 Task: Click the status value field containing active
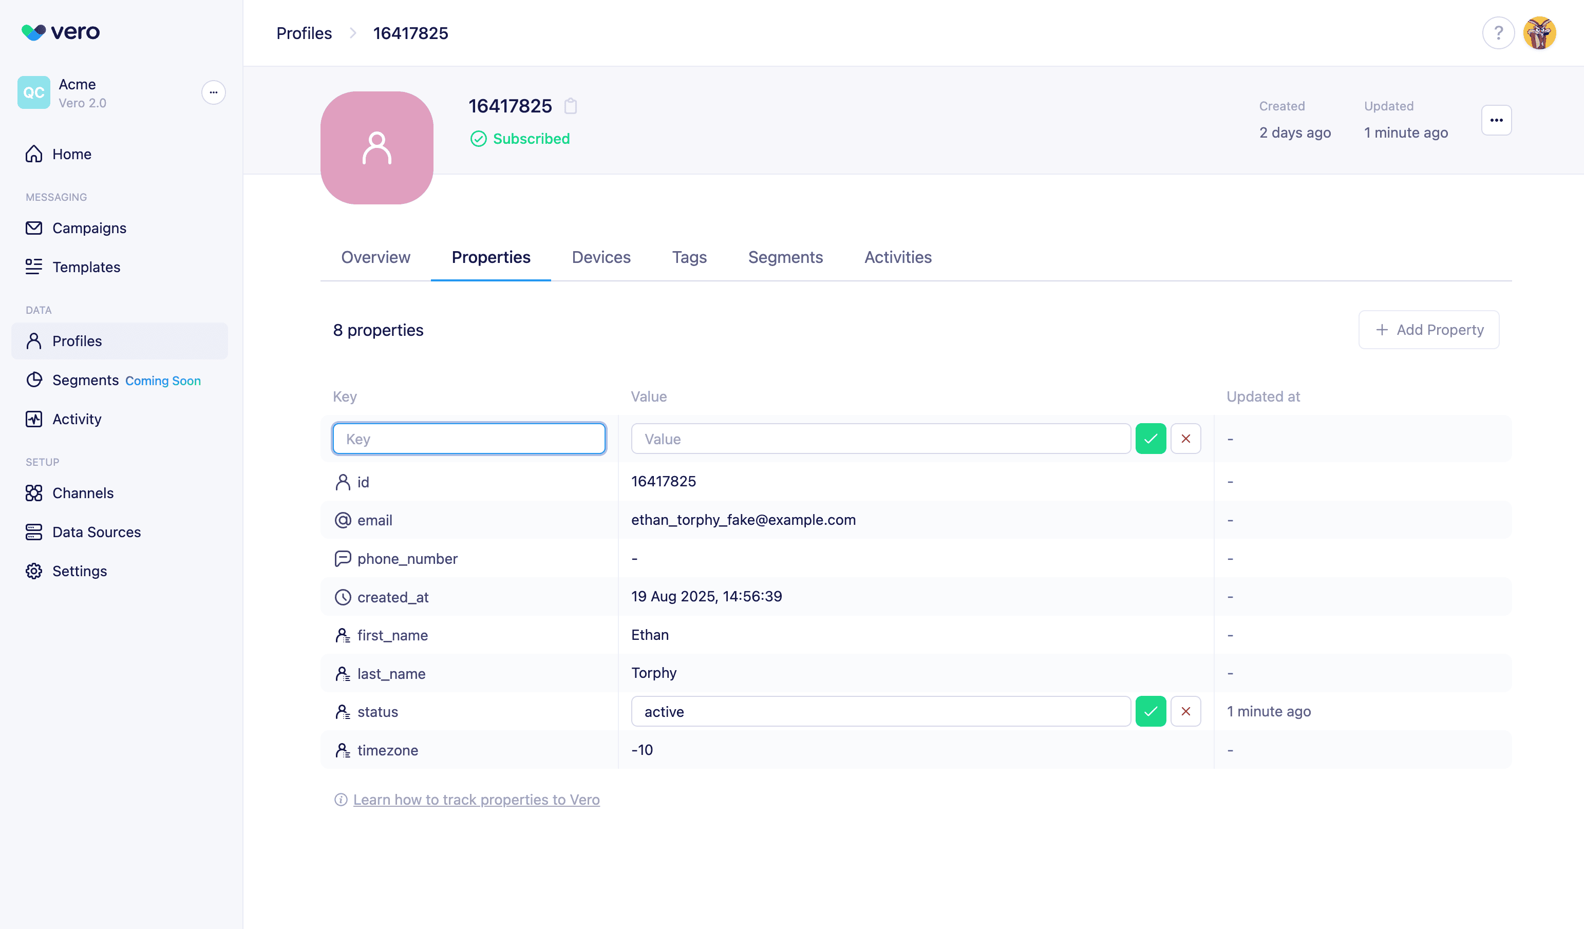pyautogui.click(x=880, y=712)
